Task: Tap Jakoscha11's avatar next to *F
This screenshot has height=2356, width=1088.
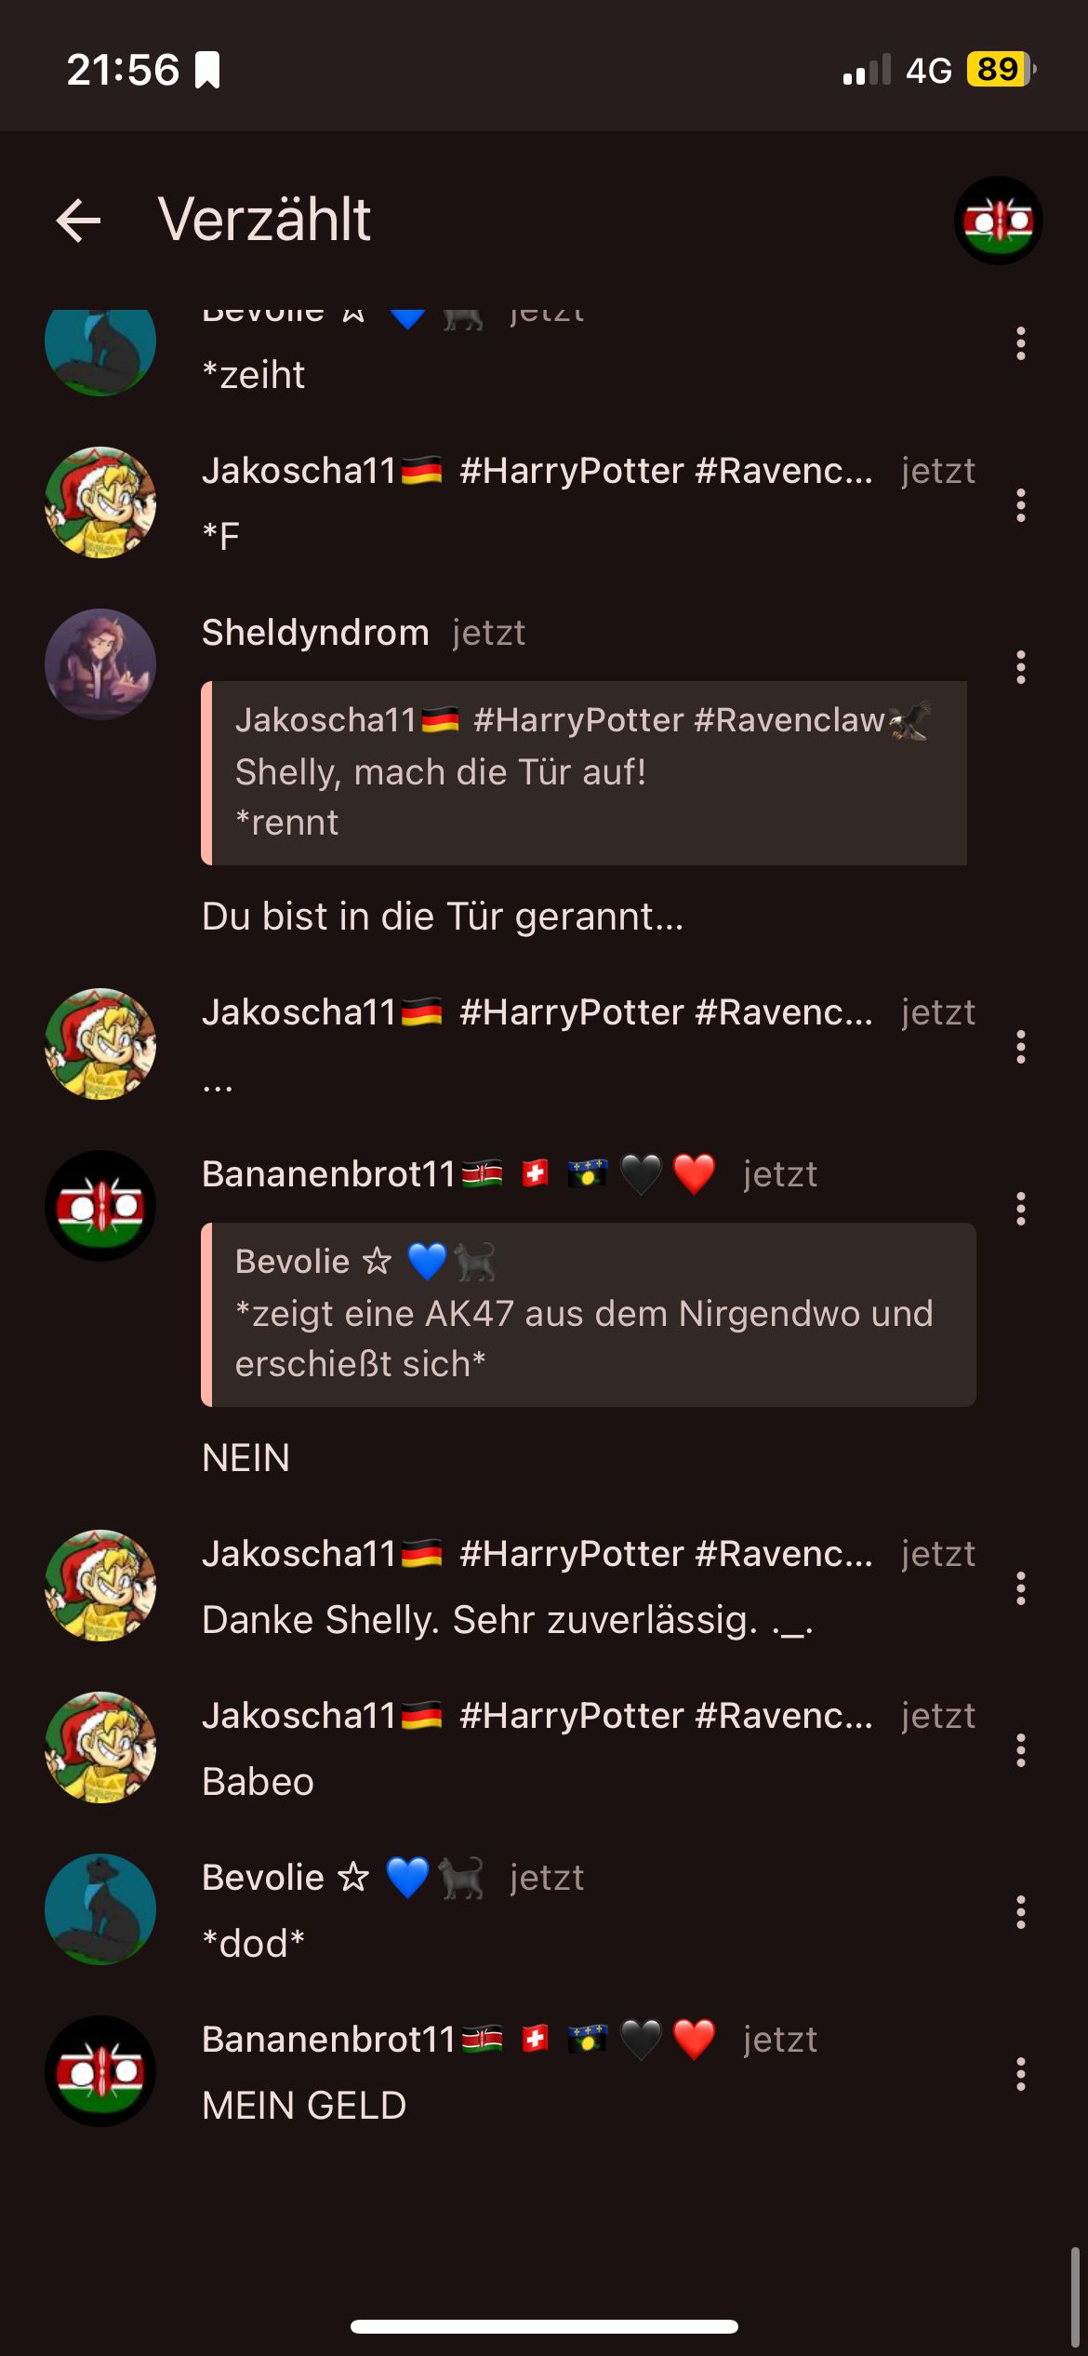Action: click(x=100, y=502)
